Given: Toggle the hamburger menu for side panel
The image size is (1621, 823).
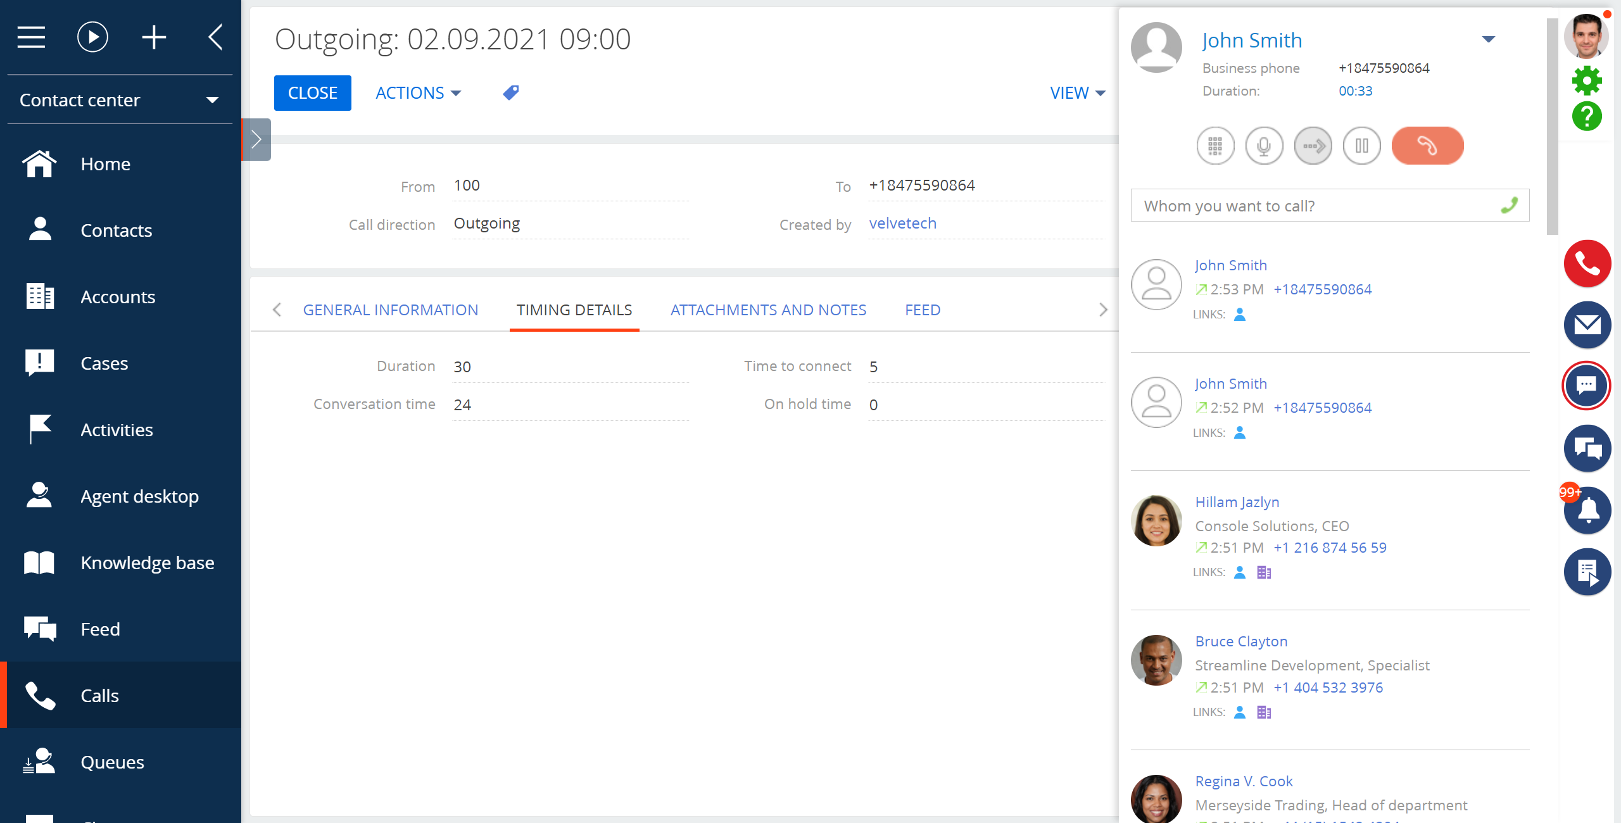Looking at the screenshot, I should tap(31, 37).
